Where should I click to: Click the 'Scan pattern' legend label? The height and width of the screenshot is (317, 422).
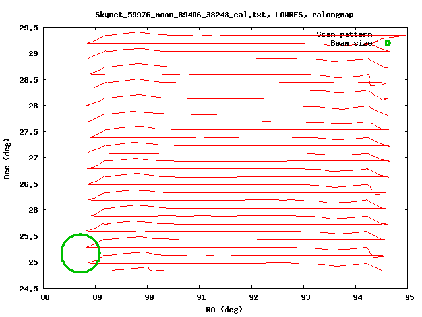pyautogui.click(x=344, y=34)
